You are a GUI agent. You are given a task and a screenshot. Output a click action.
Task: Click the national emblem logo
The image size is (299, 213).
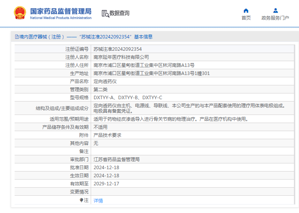[x=20, y=13]
